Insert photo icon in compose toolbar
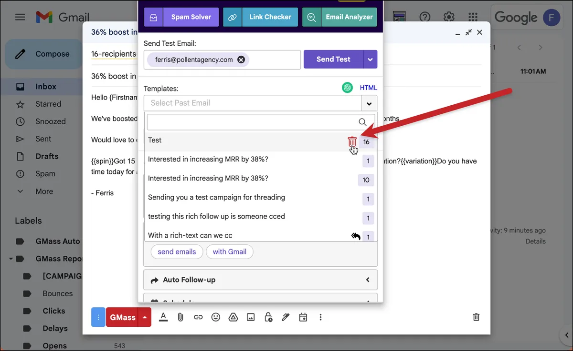573x351 pixels. click(x=251, y=317)
